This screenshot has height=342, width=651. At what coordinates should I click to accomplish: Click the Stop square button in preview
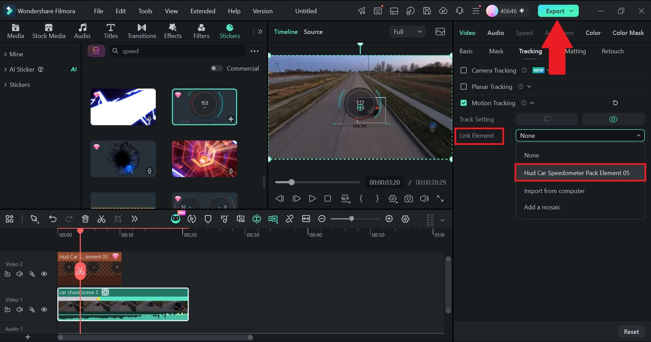328,199
